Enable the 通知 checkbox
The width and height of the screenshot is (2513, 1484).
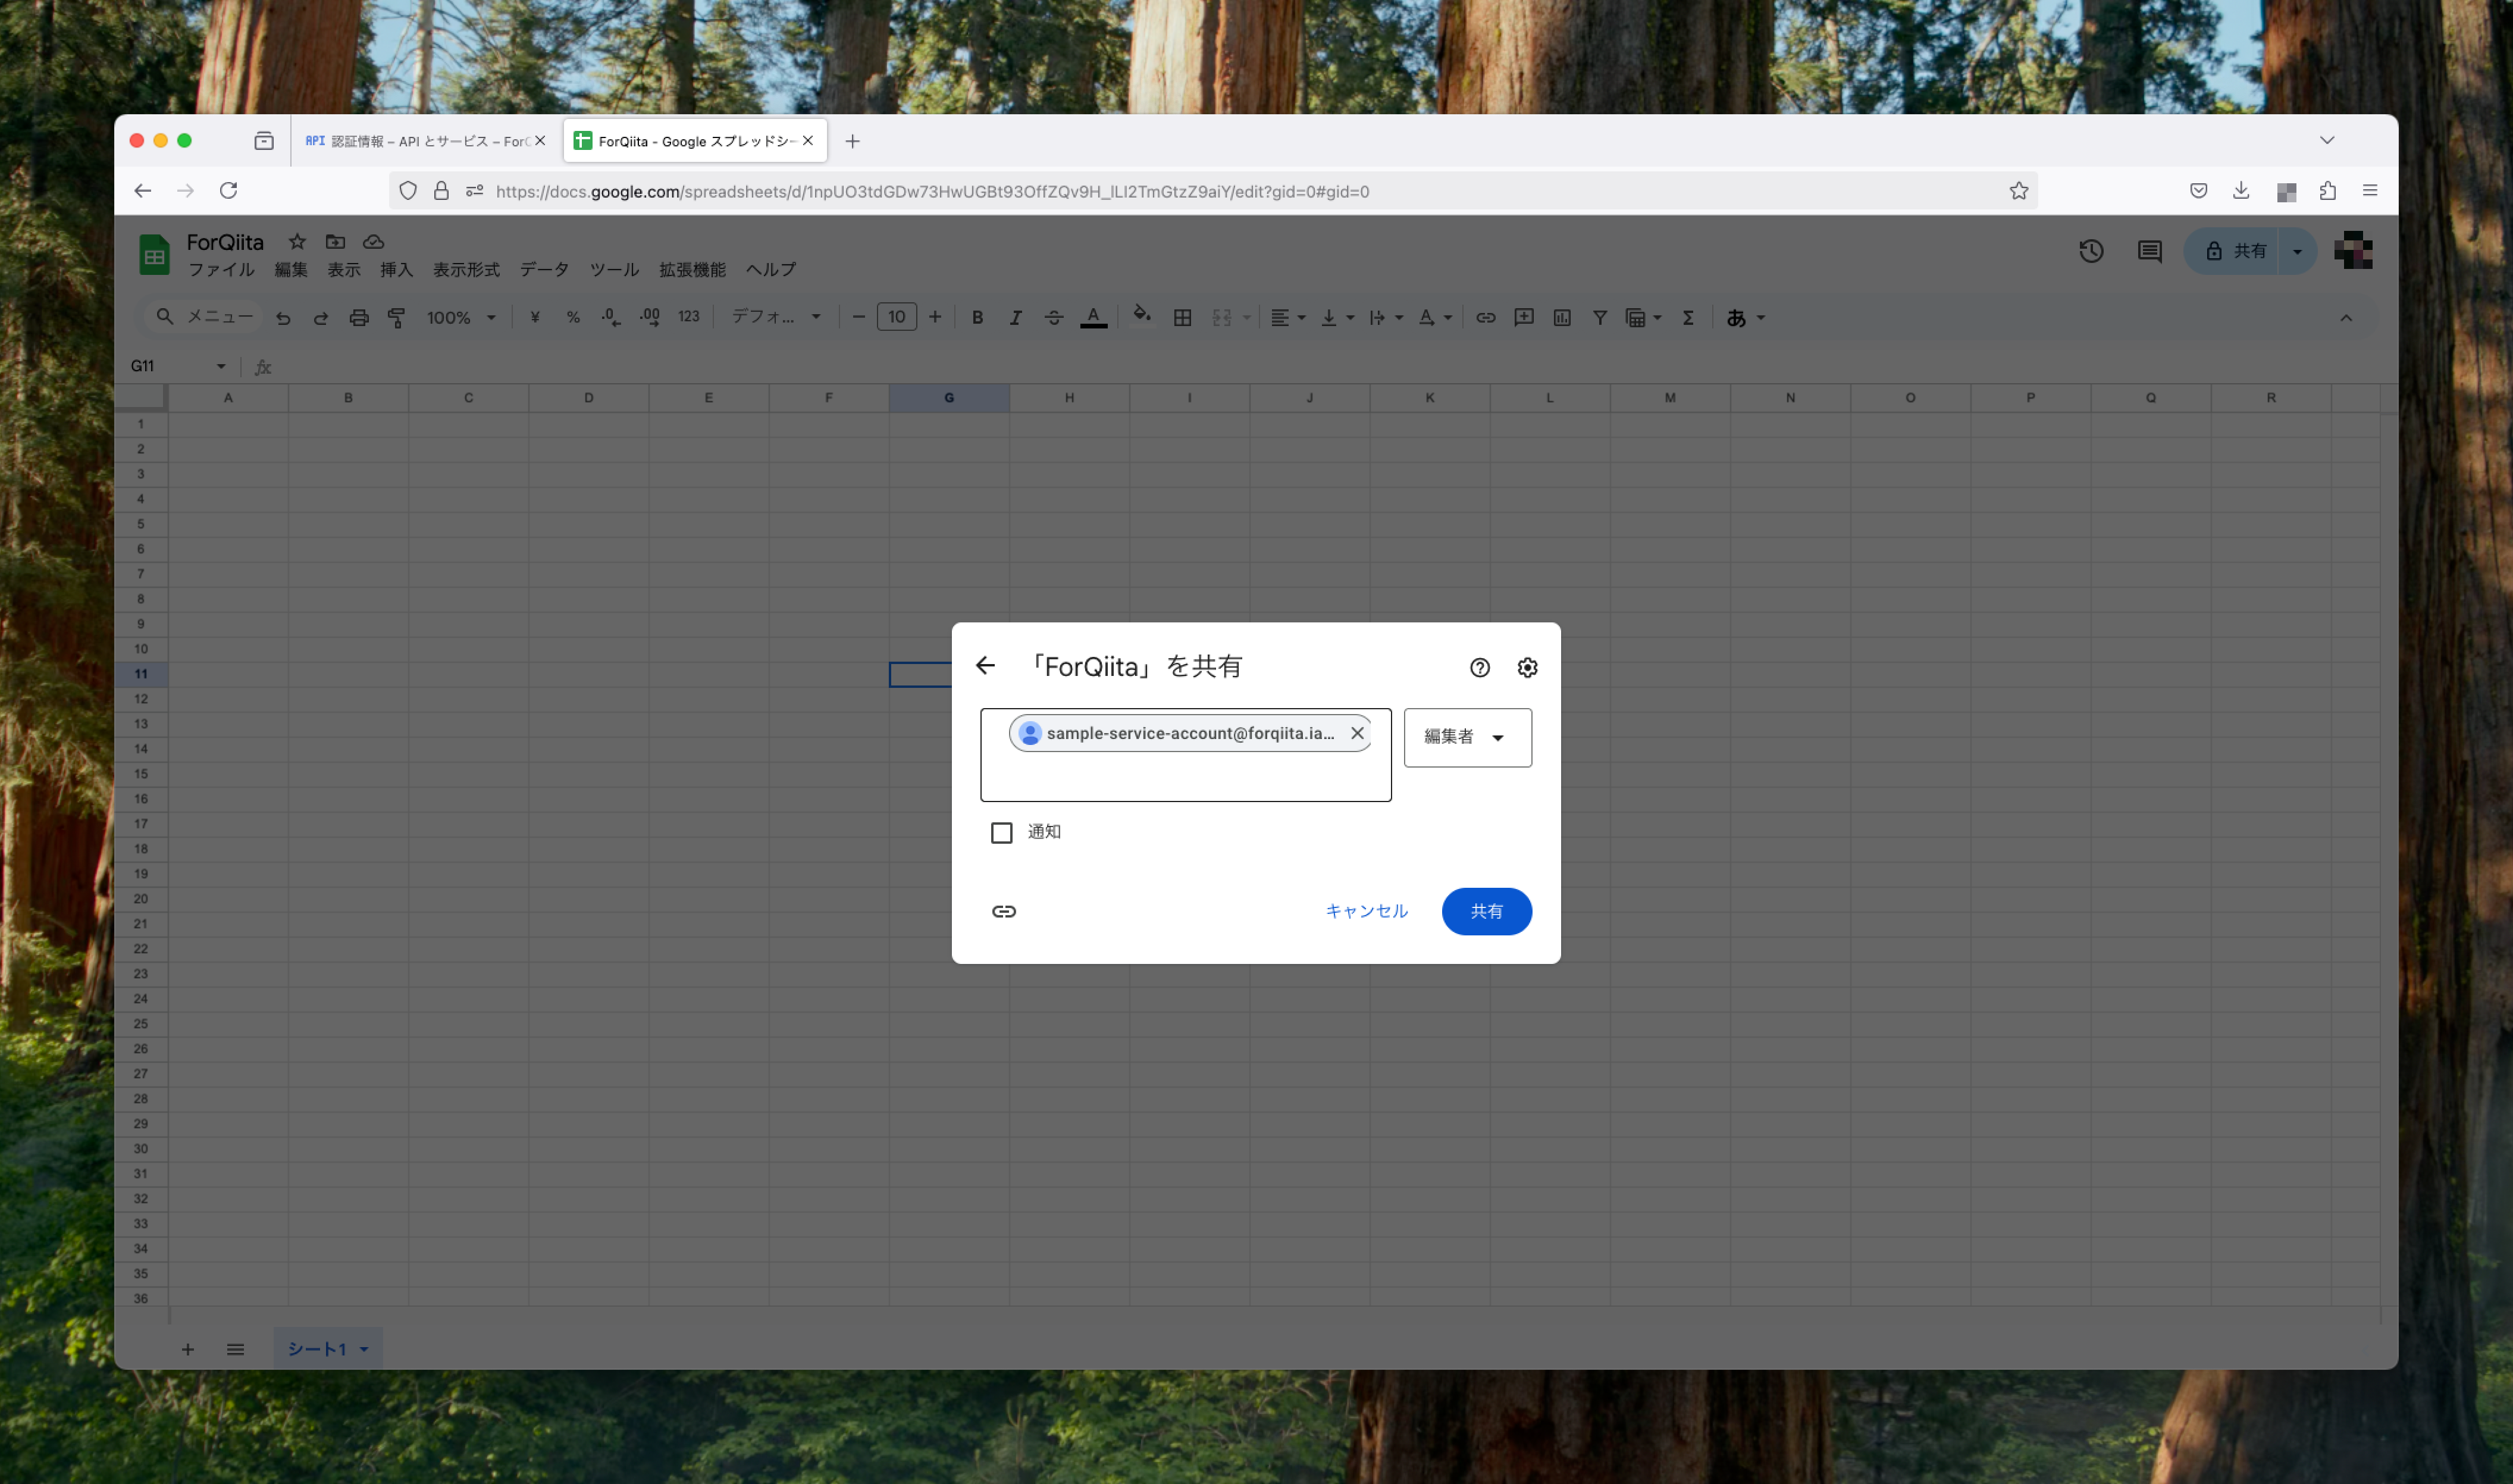[1002, 832]
